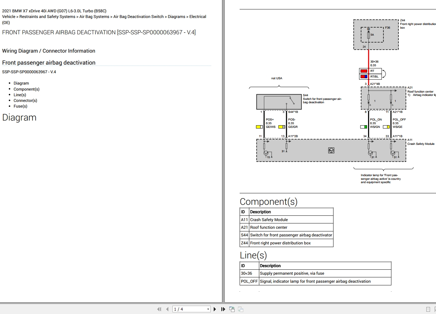Jump to Component(s) section in contents list

pos(27,89)
